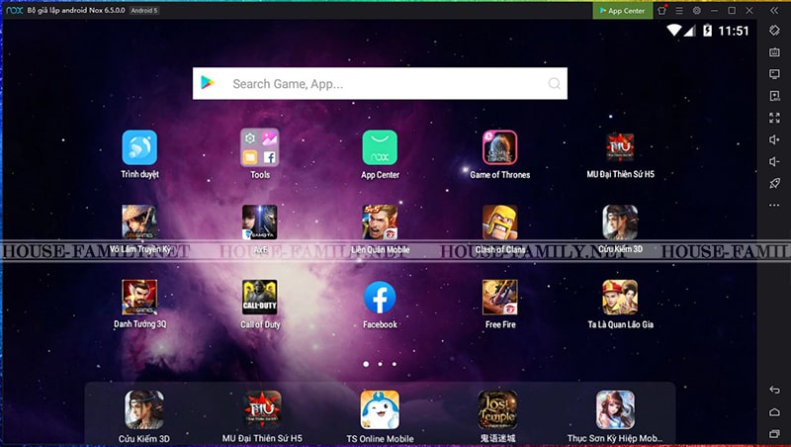Open the Trình duyệt browser app
791x447 pixels.
pyautogui.click(x=139, y=147)
